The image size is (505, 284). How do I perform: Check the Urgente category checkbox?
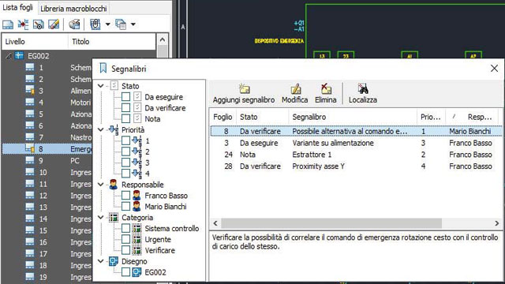click(x=126, y=239)
